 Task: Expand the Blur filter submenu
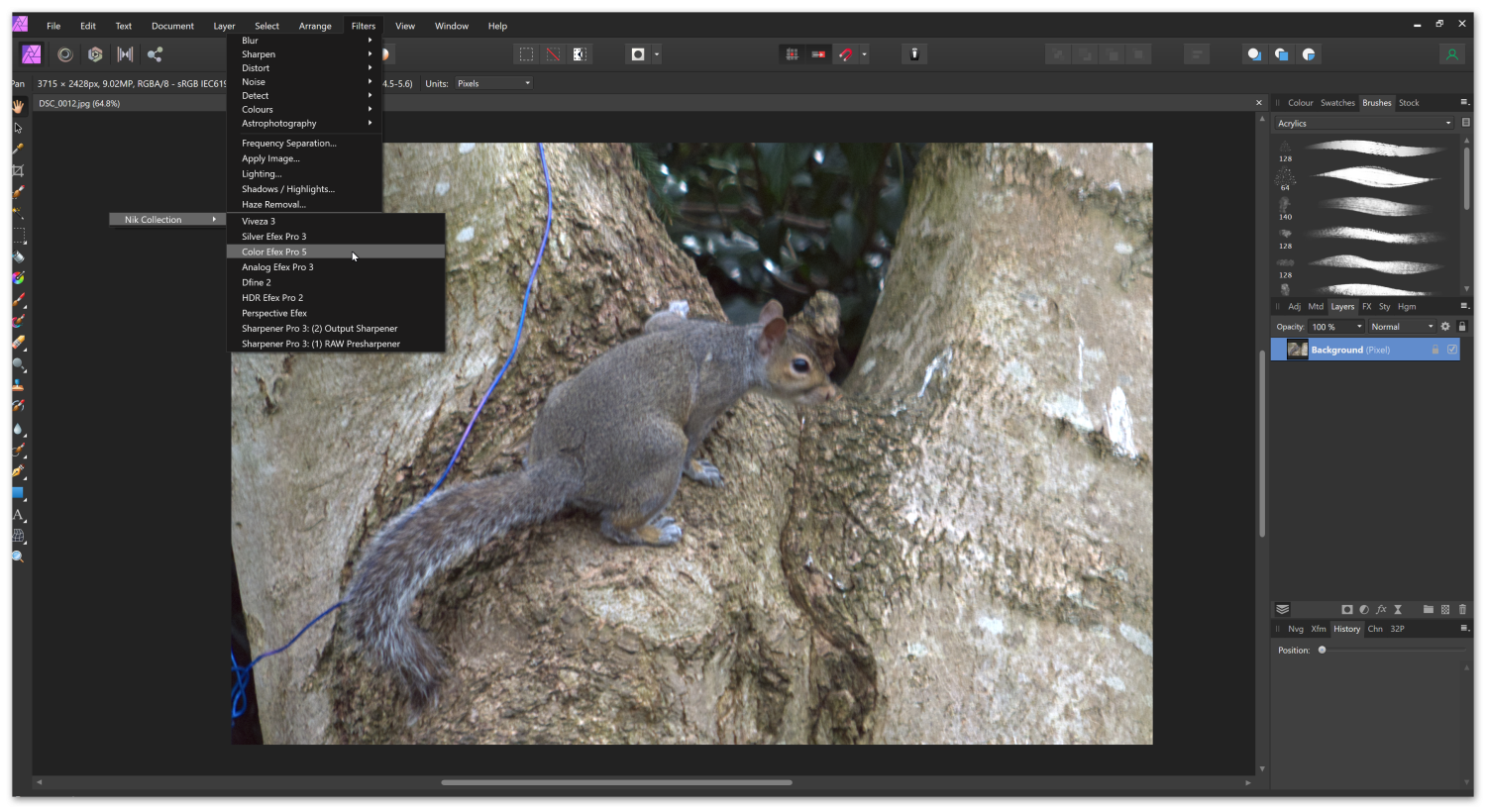[x=305, y=41]
